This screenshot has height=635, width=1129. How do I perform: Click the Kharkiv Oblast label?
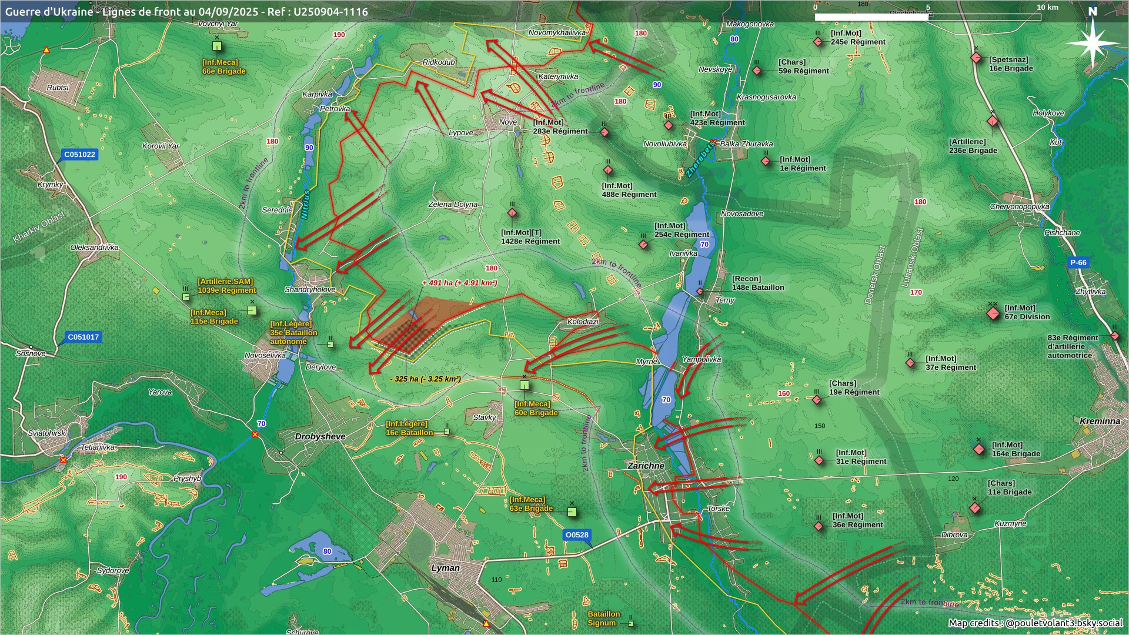tap(40, 227)
